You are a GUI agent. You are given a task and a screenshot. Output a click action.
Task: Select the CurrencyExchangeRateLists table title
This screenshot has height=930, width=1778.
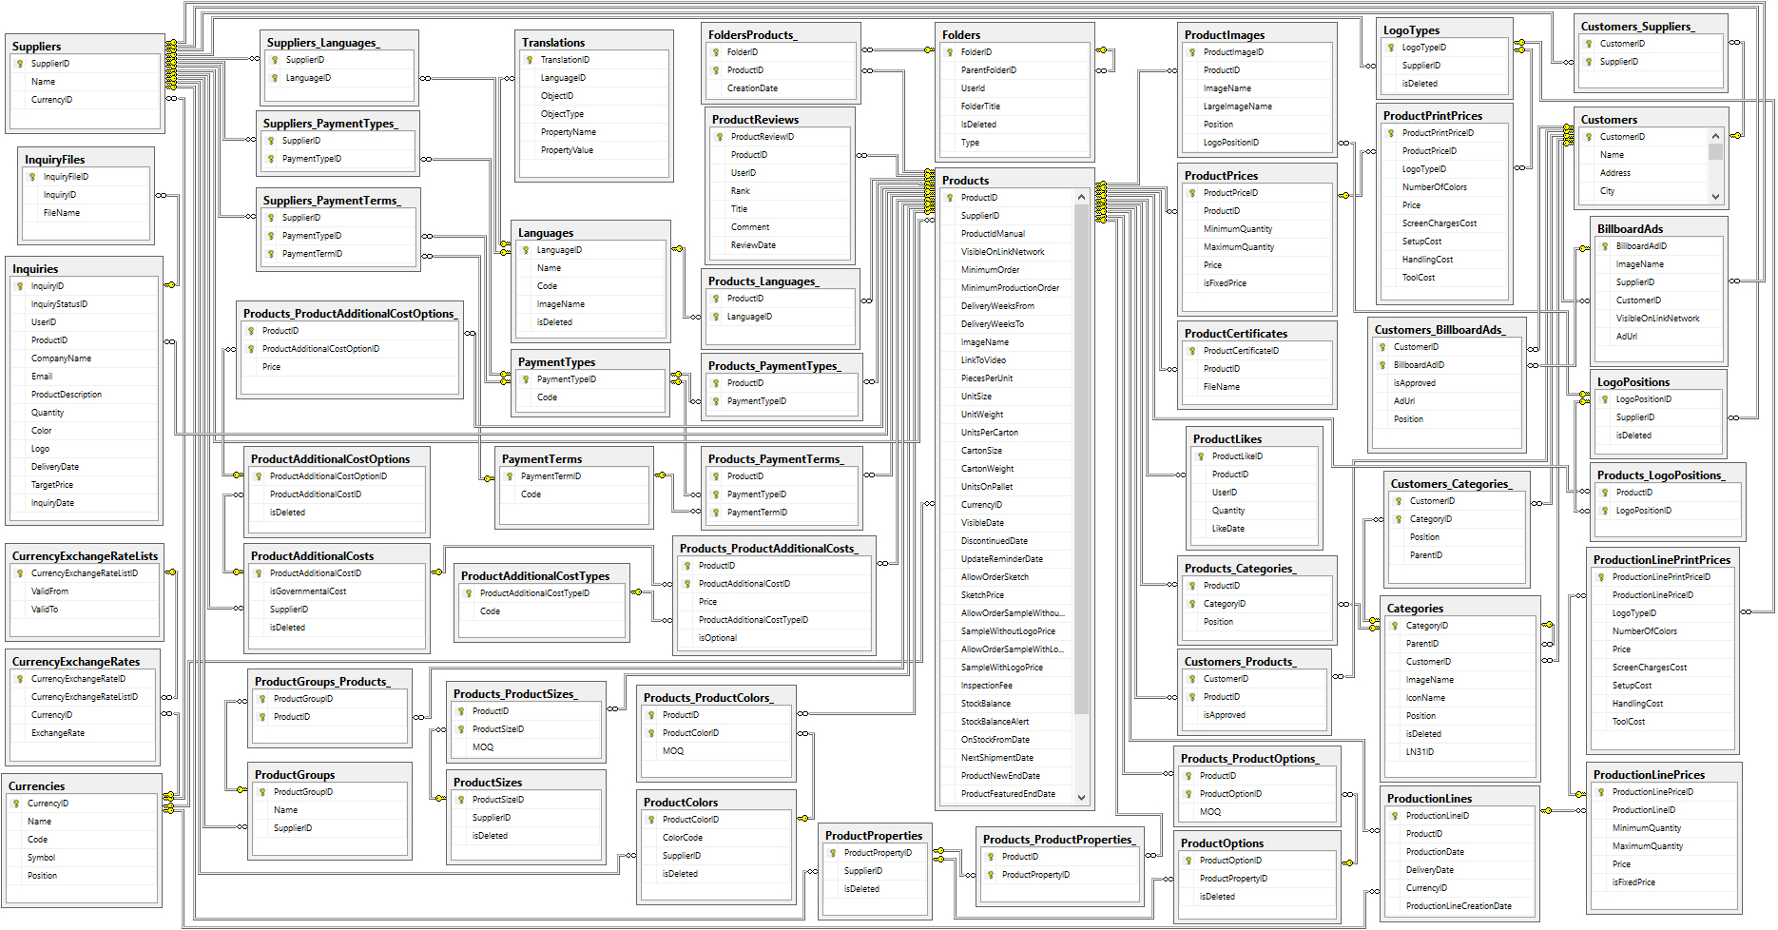[x=85, y=555]
